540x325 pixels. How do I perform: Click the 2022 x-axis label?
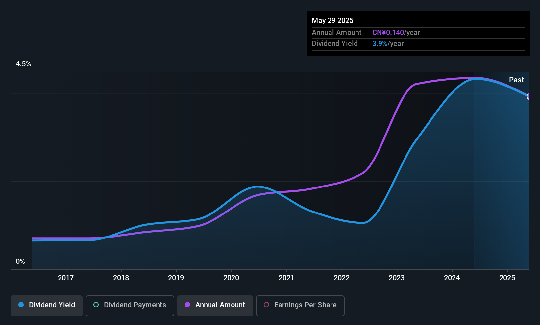pyautogui.click(x=342, y=278)
